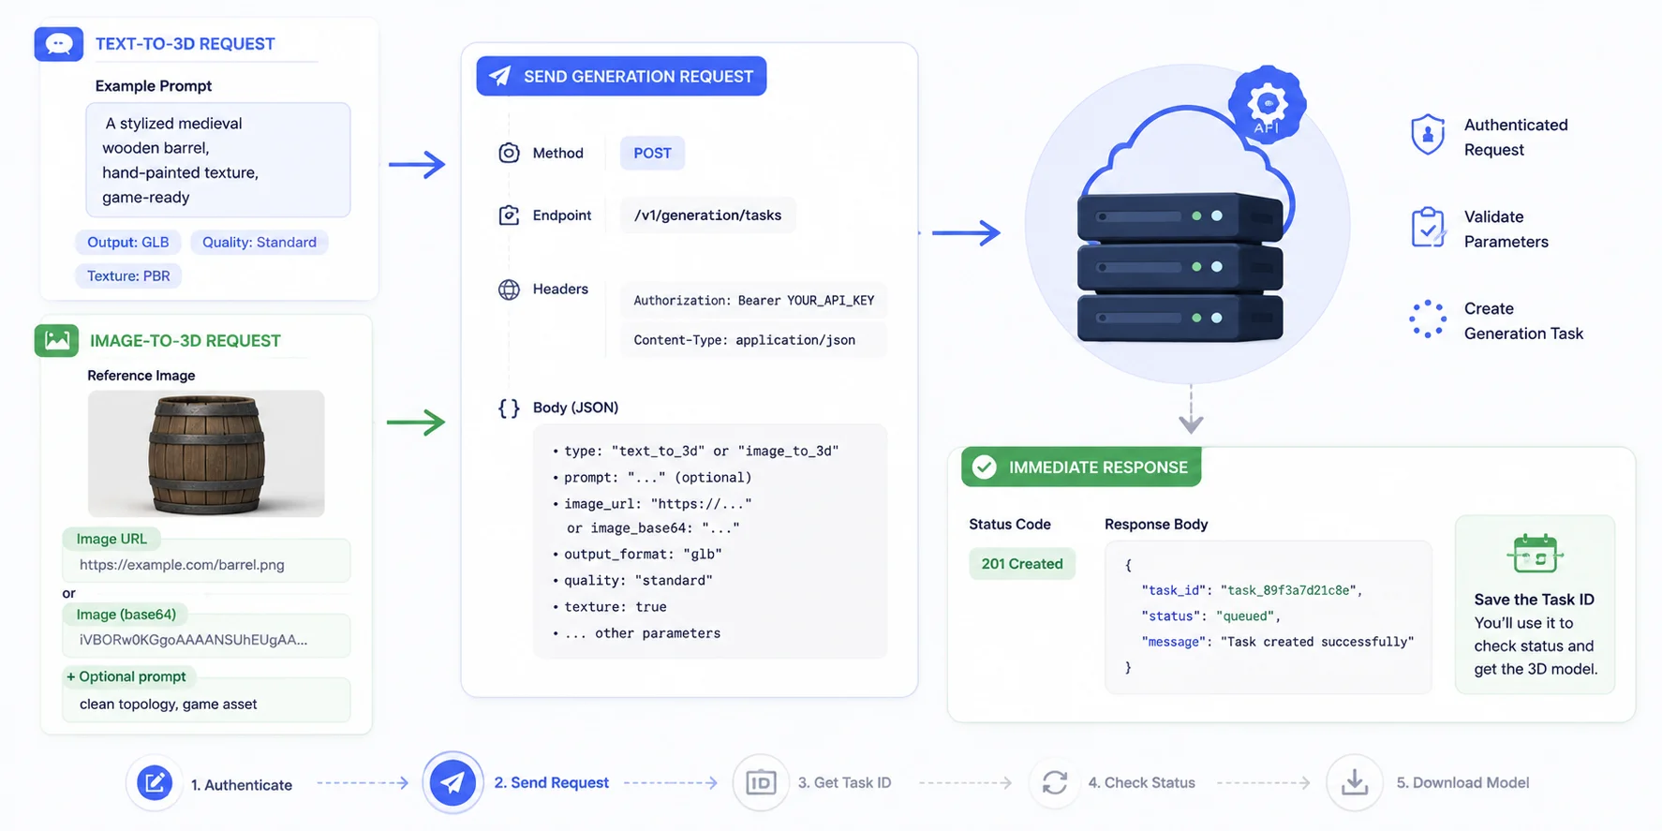Viewport: 1662px width, 831px height.
Task: Click the Reference Image label
Action: (141, 375)
